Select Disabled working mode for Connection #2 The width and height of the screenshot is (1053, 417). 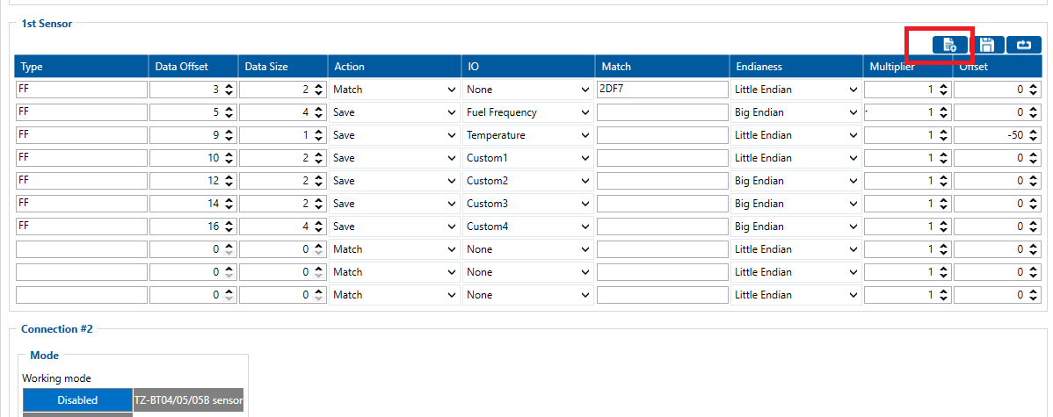[x=77, y=400]
